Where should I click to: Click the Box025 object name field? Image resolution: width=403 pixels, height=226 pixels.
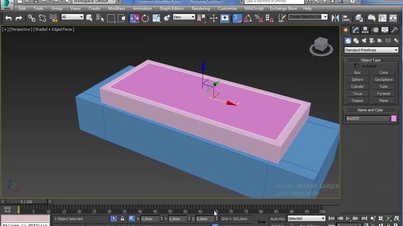tap(368, 119)
